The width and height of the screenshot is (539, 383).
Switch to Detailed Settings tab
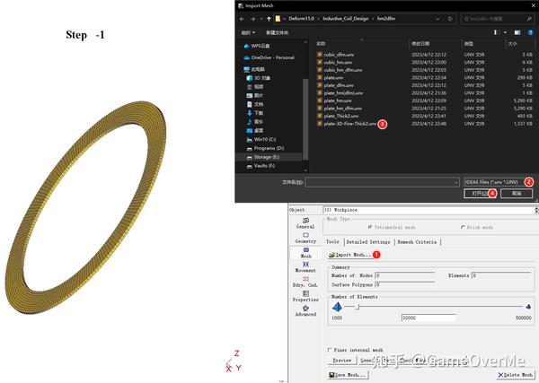pyautogui.click(x=368, y=242)
